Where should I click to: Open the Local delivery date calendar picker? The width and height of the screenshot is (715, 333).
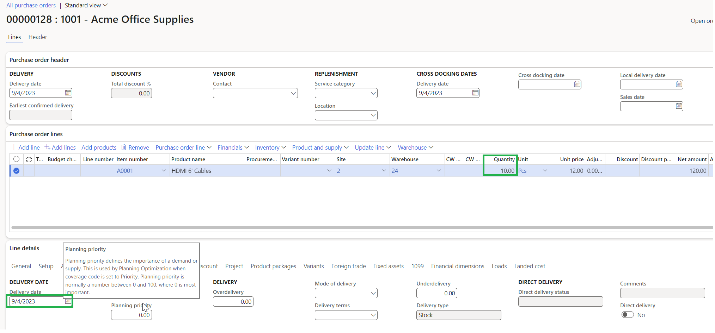click(679, 84)
